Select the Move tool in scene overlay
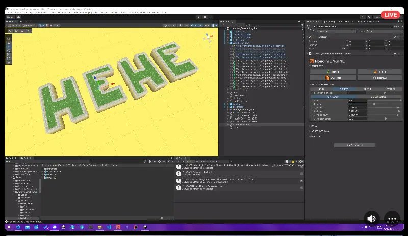 (x=9, y=47)
